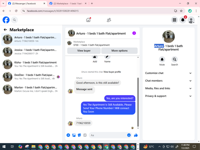Screen dimensions: 200x150
Task: Choose a GIF icon in composer
Action: (85, 135)
